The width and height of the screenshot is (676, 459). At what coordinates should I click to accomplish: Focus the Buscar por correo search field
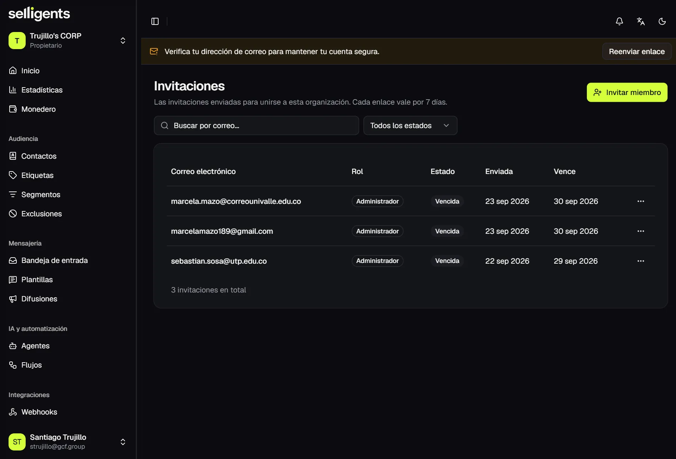point(256,126)
